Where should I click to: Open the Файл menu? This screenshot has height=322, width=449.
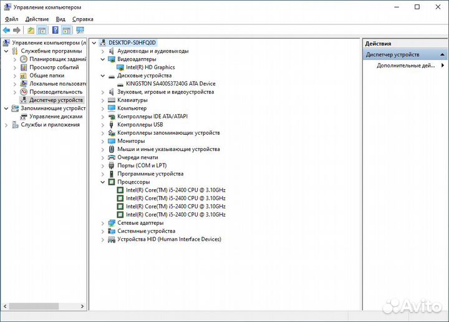click(x=11, y=19)
